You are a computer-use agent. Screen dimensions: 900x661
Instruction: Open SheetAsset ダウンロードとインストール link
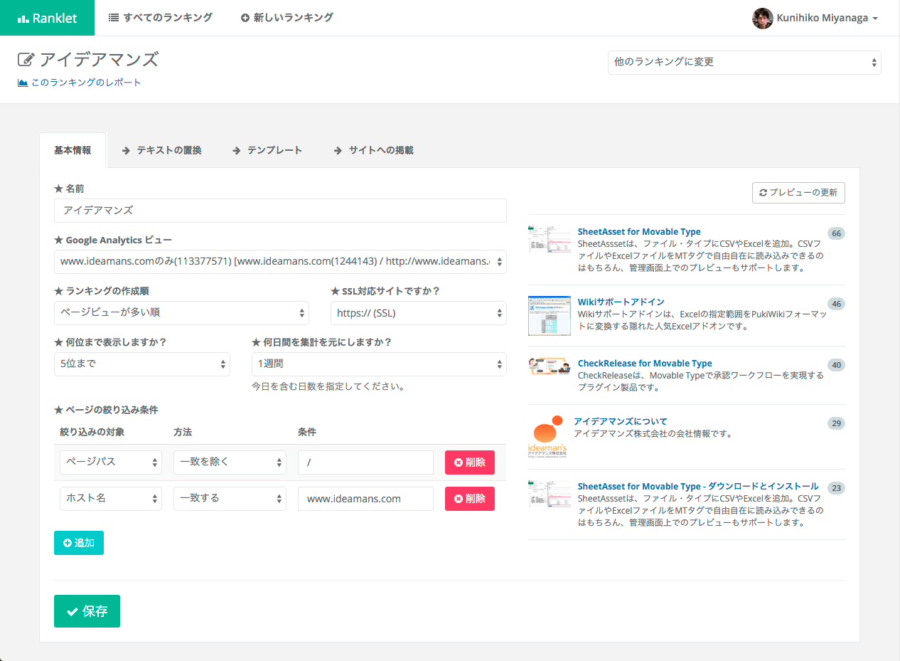click(698, 487)
